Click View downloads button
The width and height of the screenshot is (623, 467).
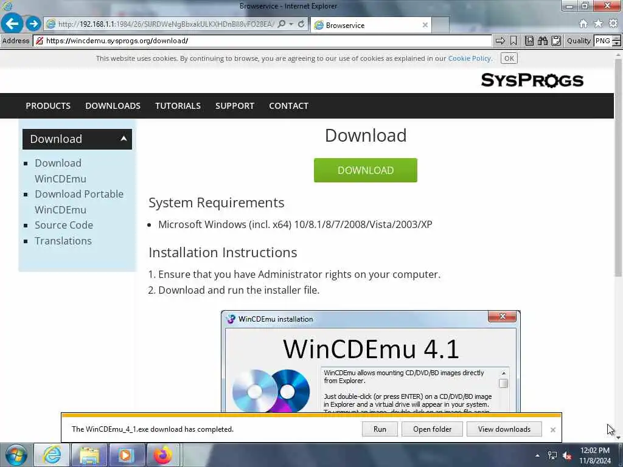(504, 429)
